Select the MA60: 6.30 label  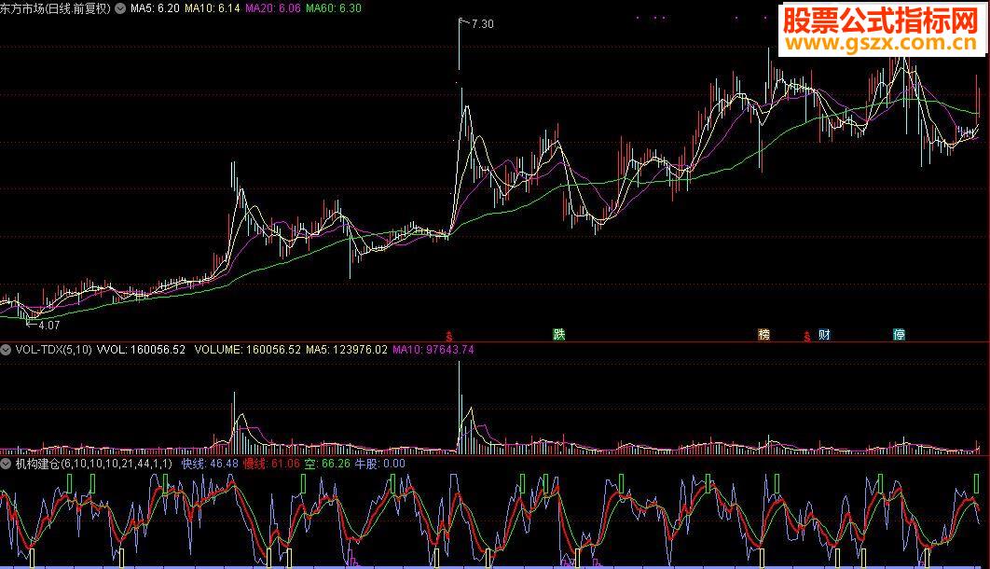tap(334, 8)
